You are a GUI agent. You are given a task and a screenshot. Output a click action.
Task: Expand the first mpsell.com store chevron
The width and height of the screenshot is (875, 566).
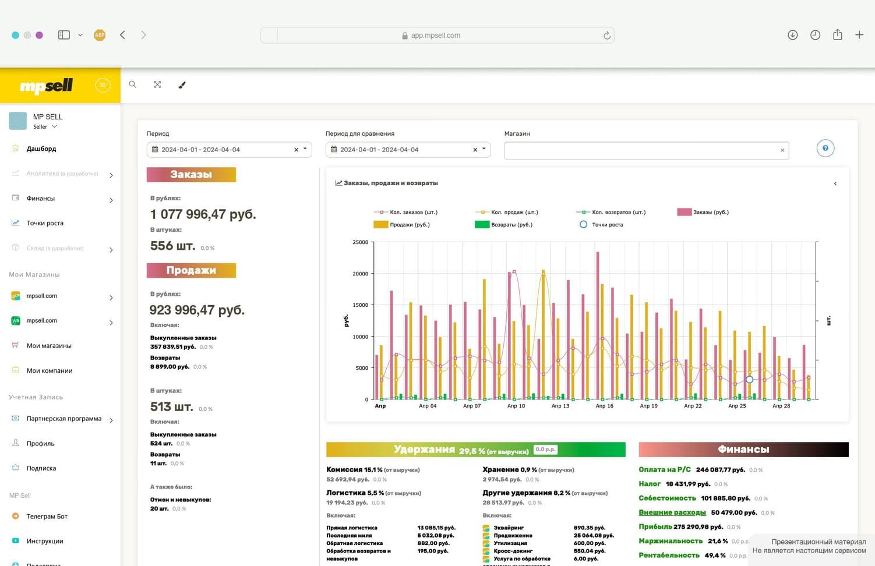point(111,298)
